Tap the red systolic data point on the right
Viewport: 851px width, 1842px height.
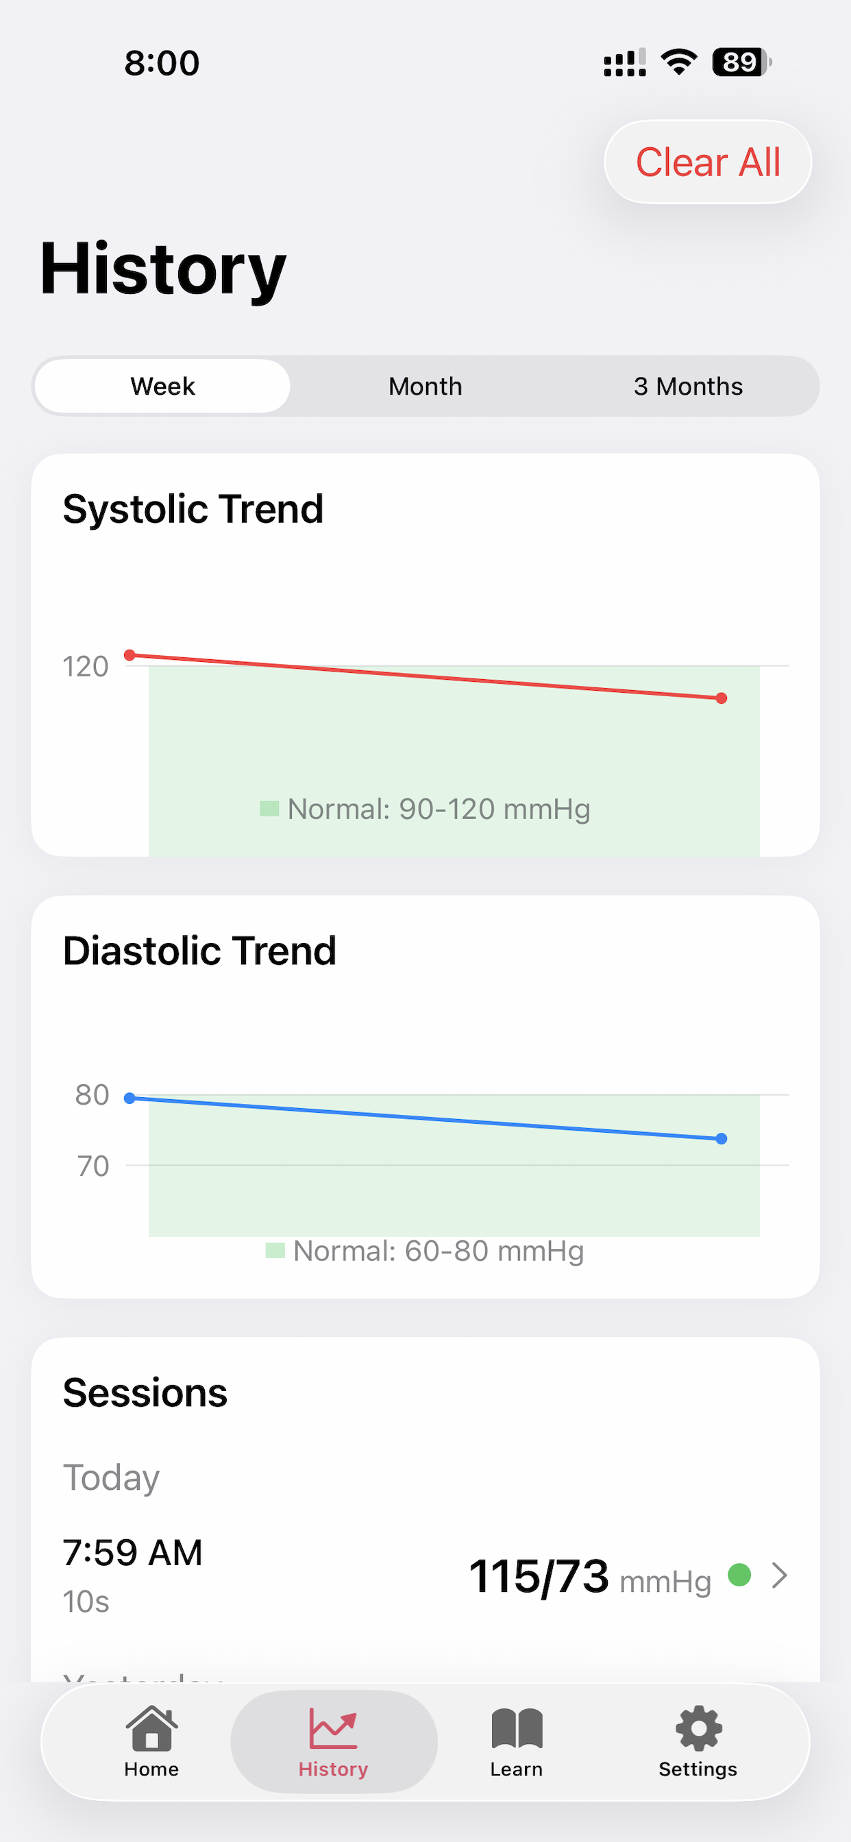pyautogui.click(x=721, y=698)
